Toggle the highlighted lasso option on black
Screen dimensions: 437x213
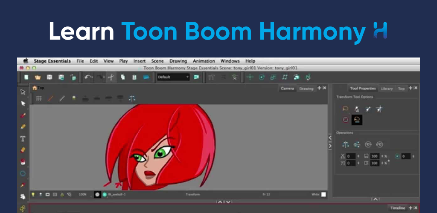pos(357,120)
